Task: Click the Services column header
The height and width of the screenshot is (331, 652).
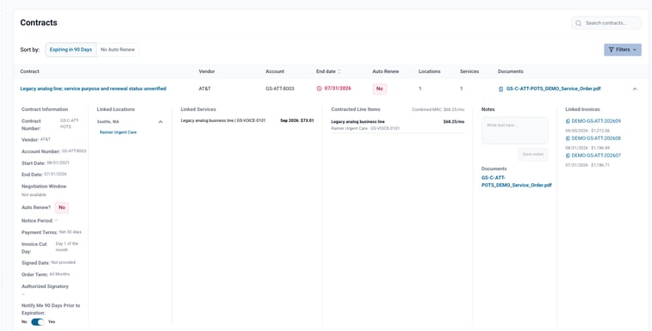Action: (x=469, y=71)
